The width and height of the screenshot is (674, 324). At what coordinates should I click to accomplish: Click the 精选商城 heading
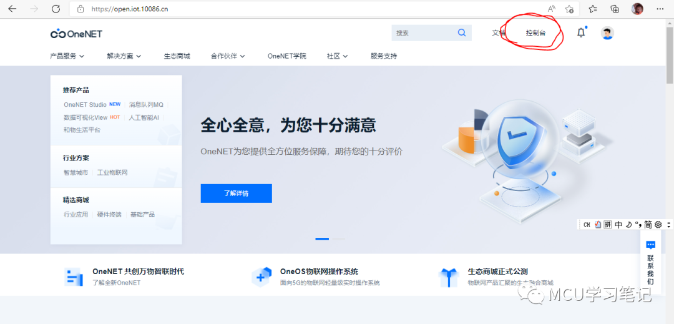[x=76, y=200]
